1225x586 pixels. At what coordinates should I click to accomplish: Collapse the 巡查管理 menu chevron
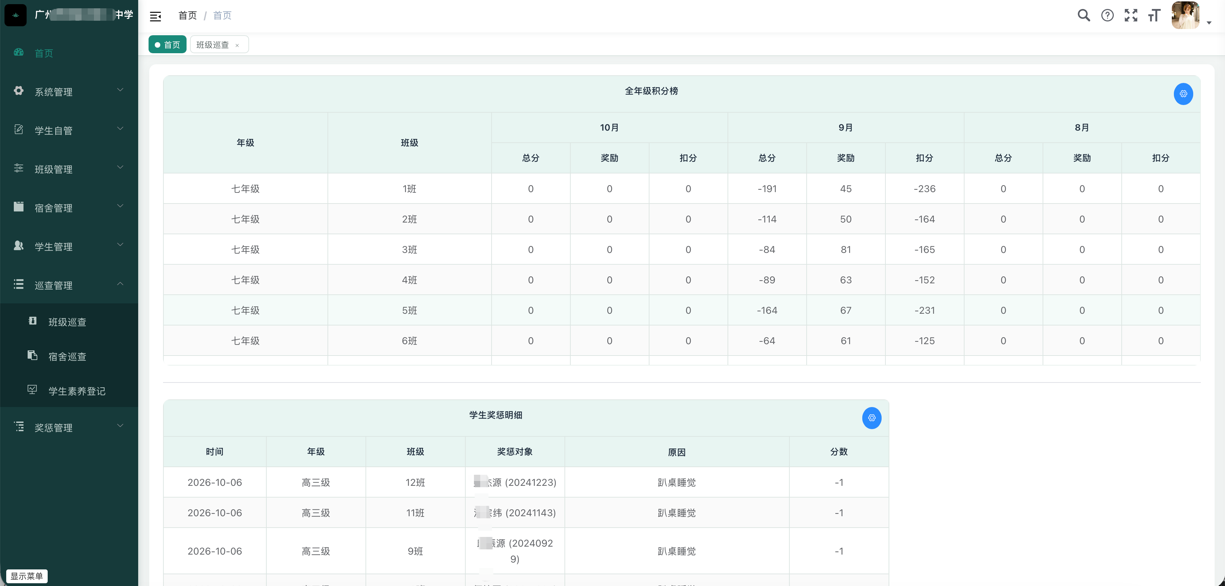click(120, 284)
